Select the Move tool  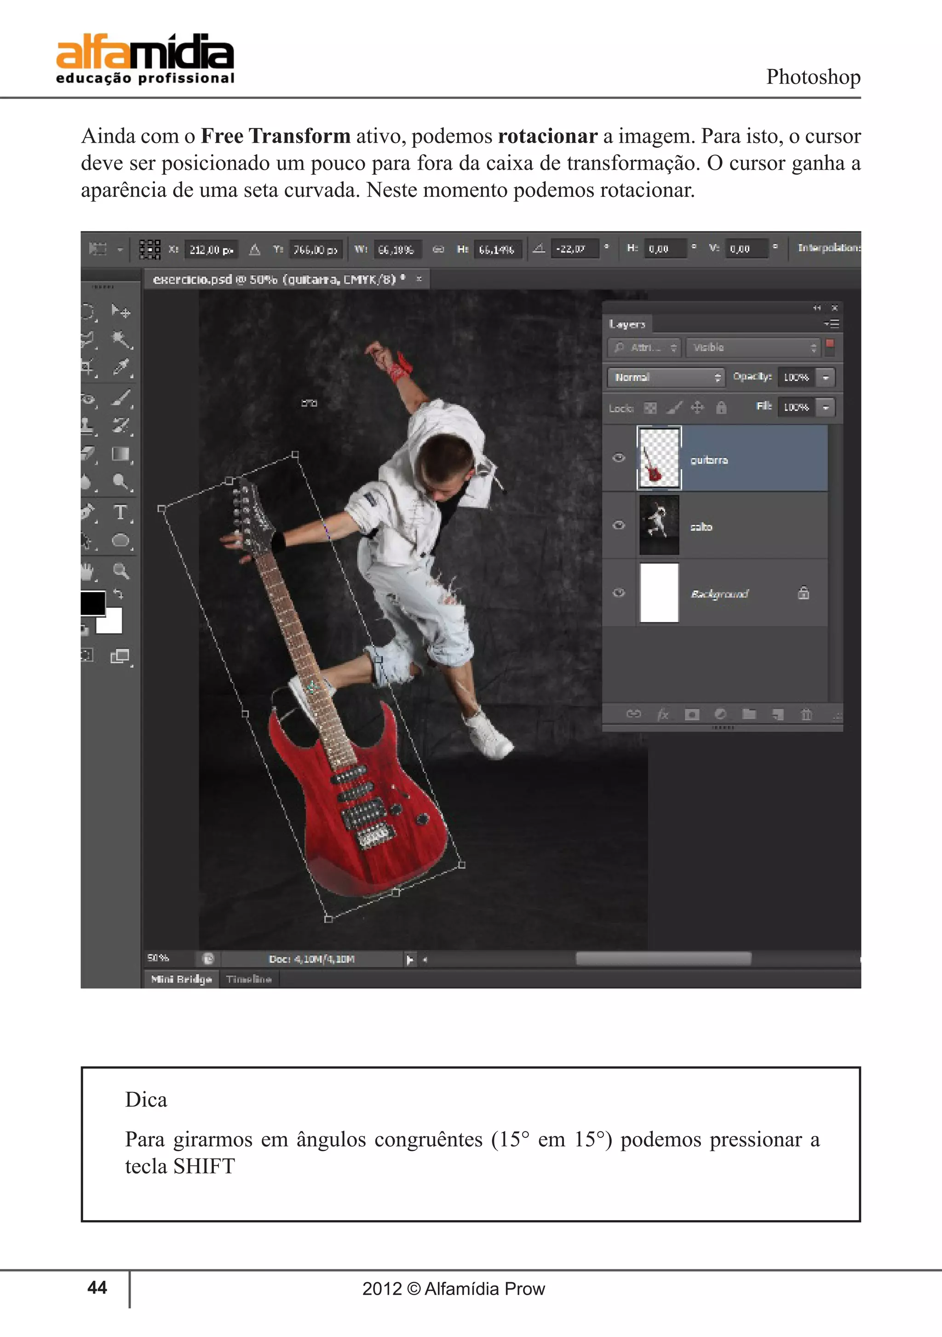[121, 311]
